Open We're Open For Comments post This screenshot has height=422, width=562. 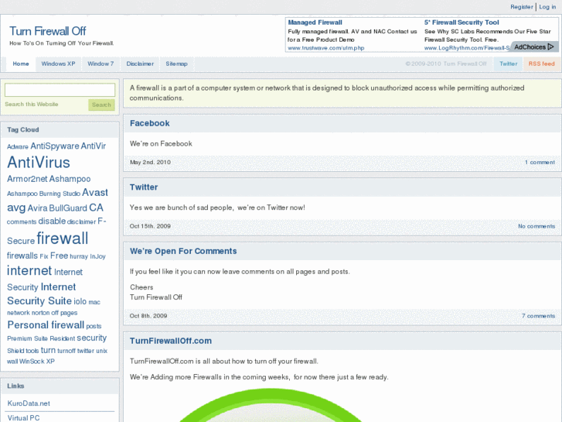point(183,251)
